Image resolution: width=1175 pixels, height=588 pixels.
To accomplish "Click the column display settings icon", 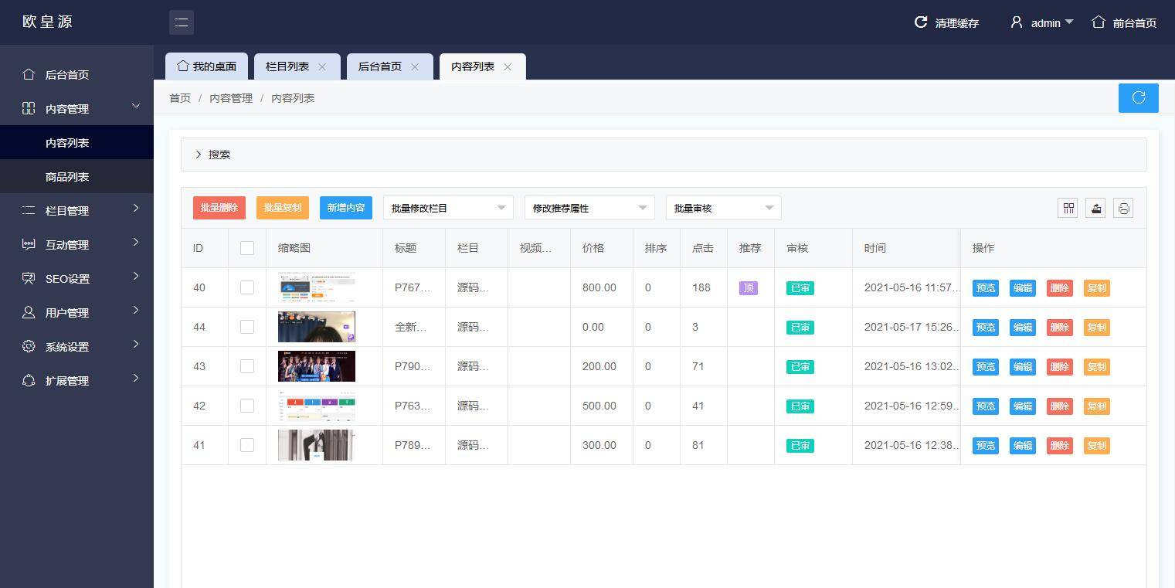I will point(1067,208).
